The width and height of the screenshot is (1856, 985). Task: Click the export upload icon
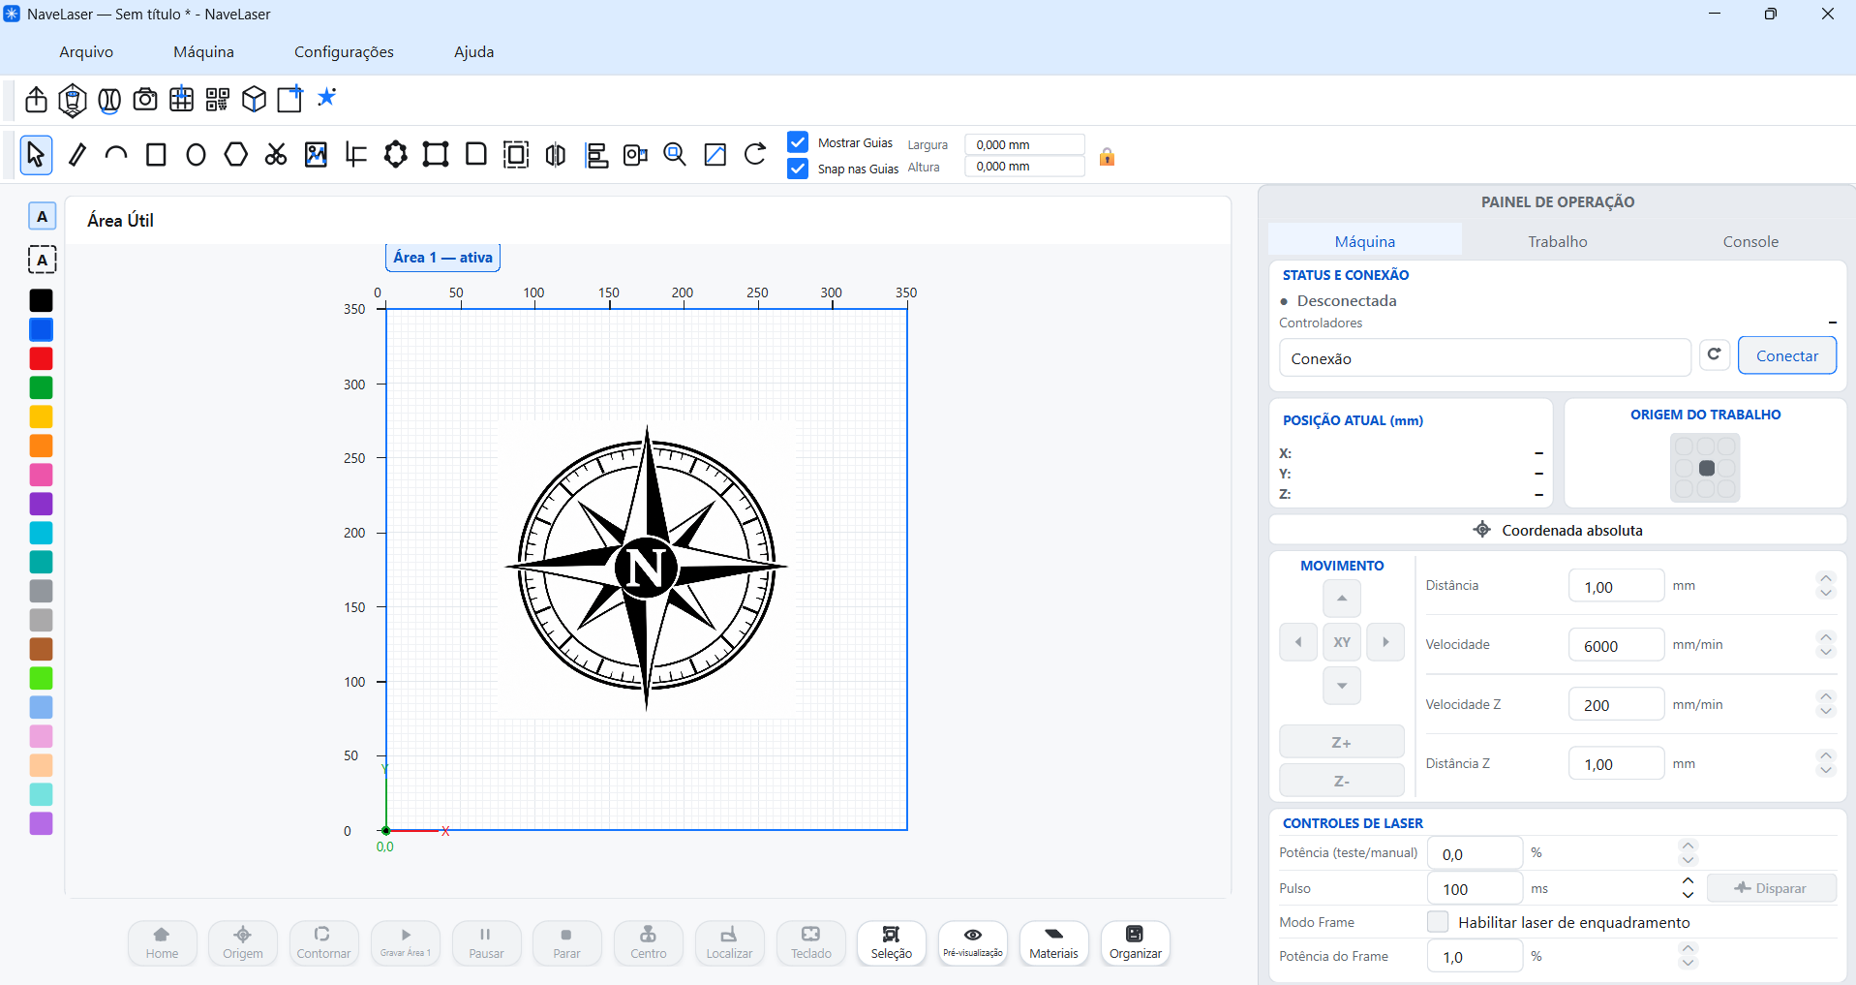point(36,100)
